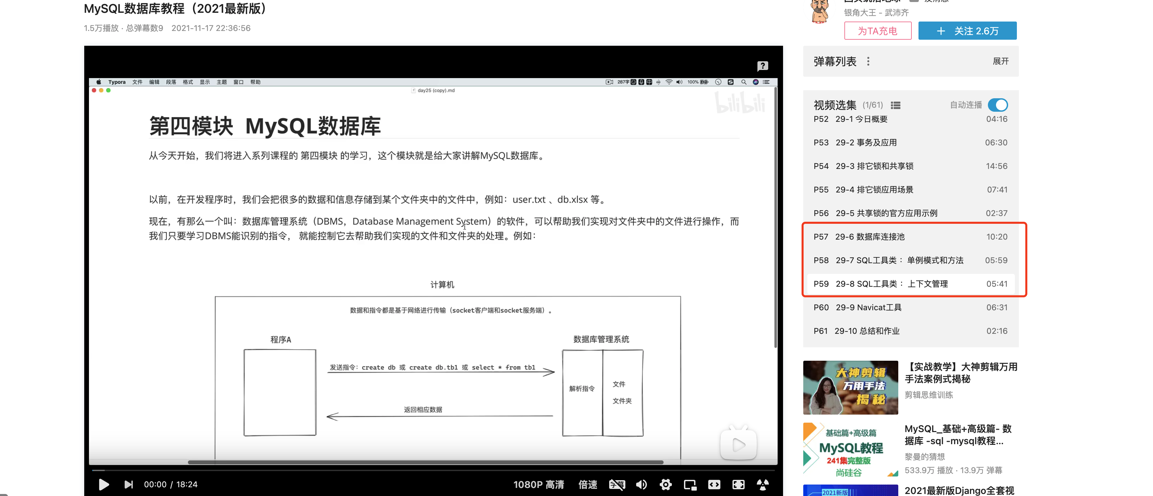Switch to web fullscreen (wide) mode
Screen dimensions: 1153x496
tap(714, 484)
